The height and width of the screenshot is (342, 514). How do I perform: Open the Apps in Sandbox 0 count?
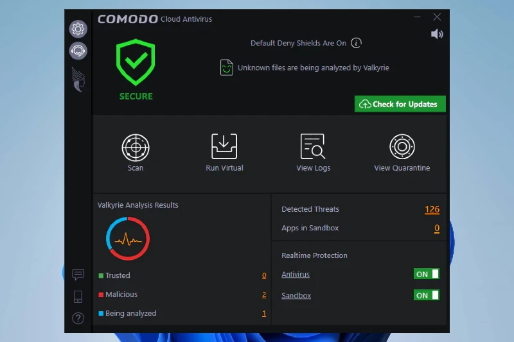[437, 228]
